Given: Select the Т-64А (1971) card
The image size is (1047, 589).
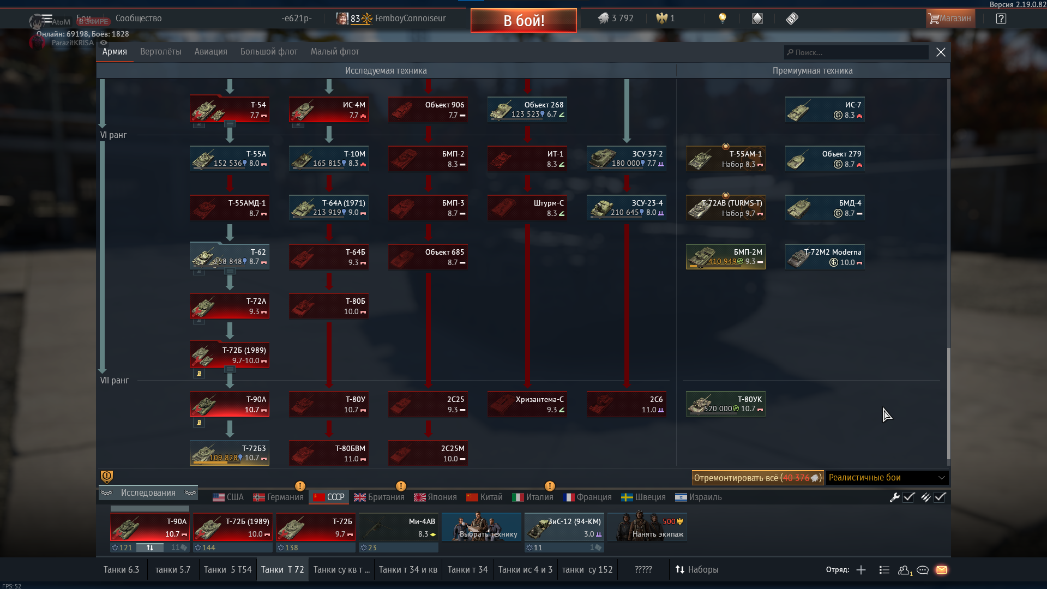Looking at the screenshot, I should (329, 207).
